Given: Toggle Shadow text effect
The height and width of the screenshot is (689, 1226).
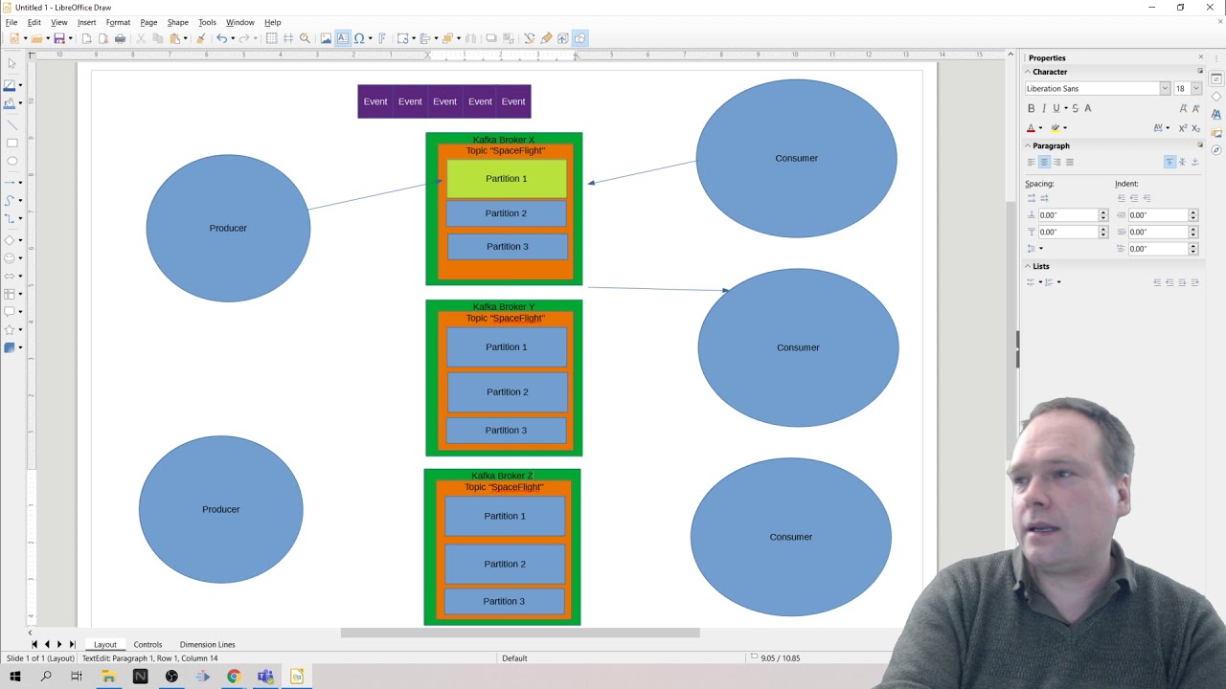Looking at the screenshot, I should coord(1087,108).
